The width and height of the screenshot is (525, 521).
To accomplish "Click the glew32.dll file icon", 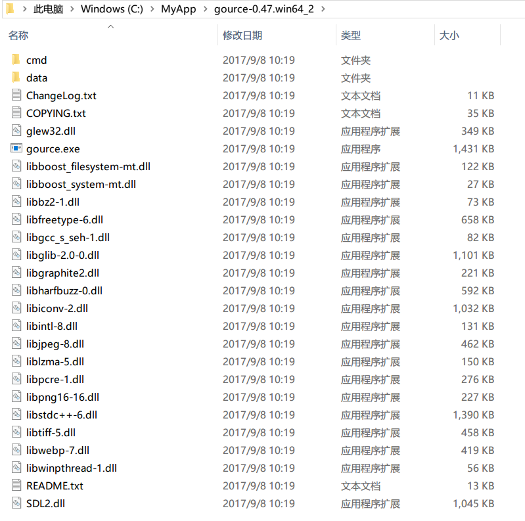I will tap(16, 131).
